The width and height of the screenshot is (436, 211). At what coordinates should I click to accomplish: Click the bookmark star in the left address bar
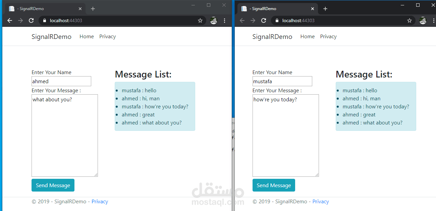click(x=200, y=20)
